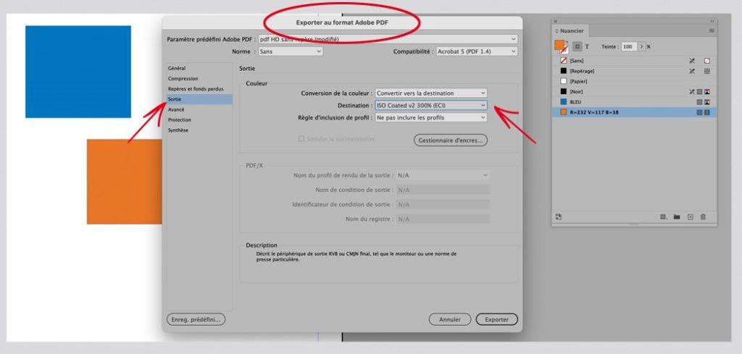Click Nom de condition de sortie field
The height and width of the screenshot is (354, 742).
click(443, 190)
